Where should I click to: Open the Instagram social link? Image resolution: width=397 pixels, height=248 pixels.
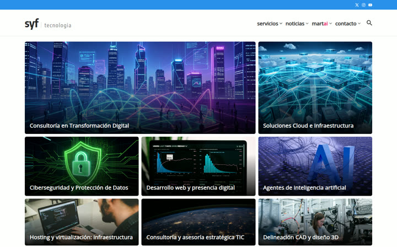coord(363,5)
